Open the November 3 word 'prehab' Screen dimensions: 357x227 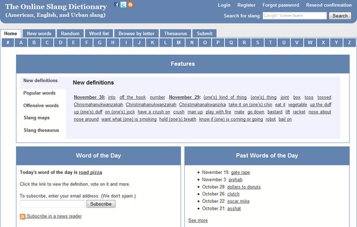[236, 180]
